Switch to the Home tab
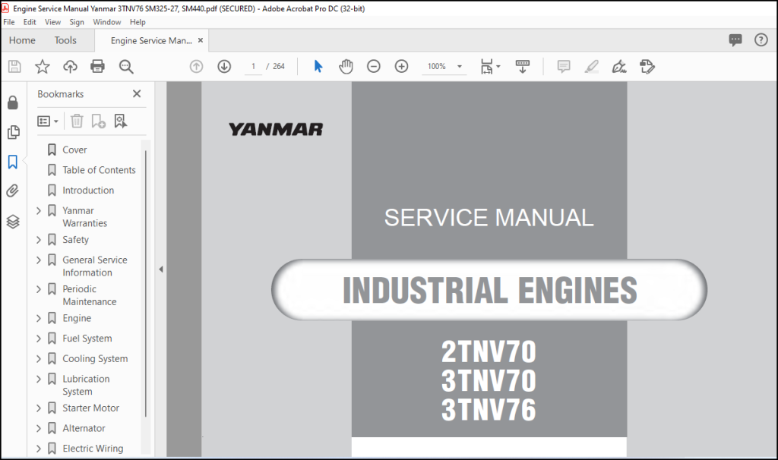 click(22, 40)
